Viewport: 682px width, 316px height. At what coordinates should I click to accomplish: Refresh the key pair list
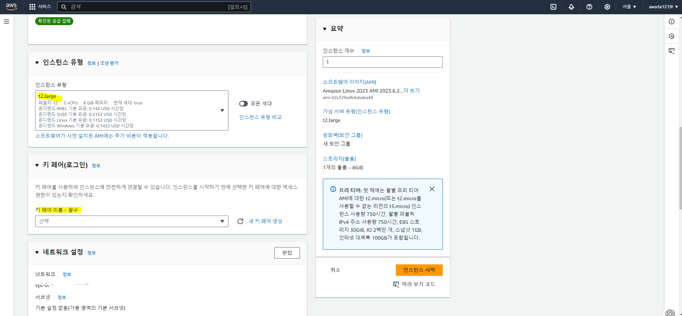coord(240,221)
